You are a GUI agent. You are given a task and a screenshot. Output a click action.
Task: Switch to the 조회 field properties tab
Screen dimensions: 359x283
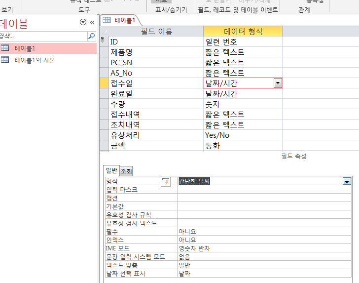[x=126, y=171]
